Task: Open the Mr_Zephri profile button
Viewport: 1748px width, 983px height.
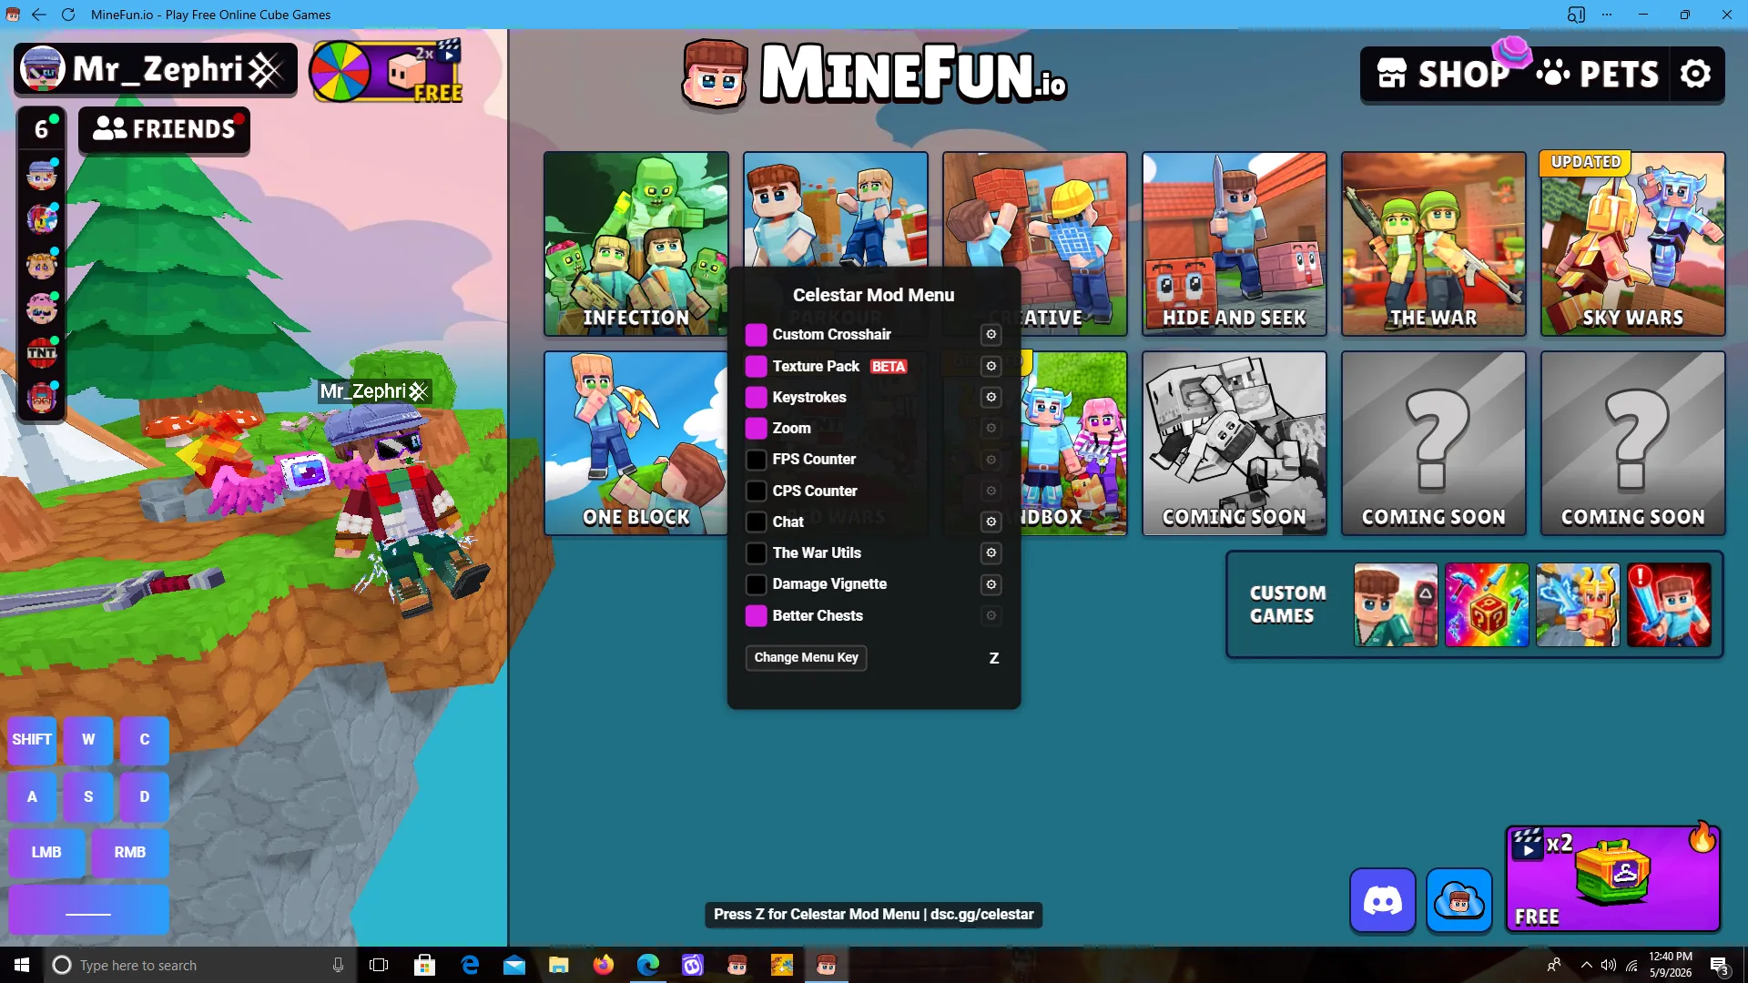Action: (156, 69)
